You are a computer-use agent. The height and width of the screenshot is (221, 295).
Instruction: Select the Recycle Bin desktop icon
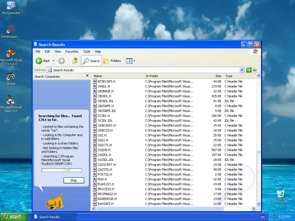(x=281, y=196)
